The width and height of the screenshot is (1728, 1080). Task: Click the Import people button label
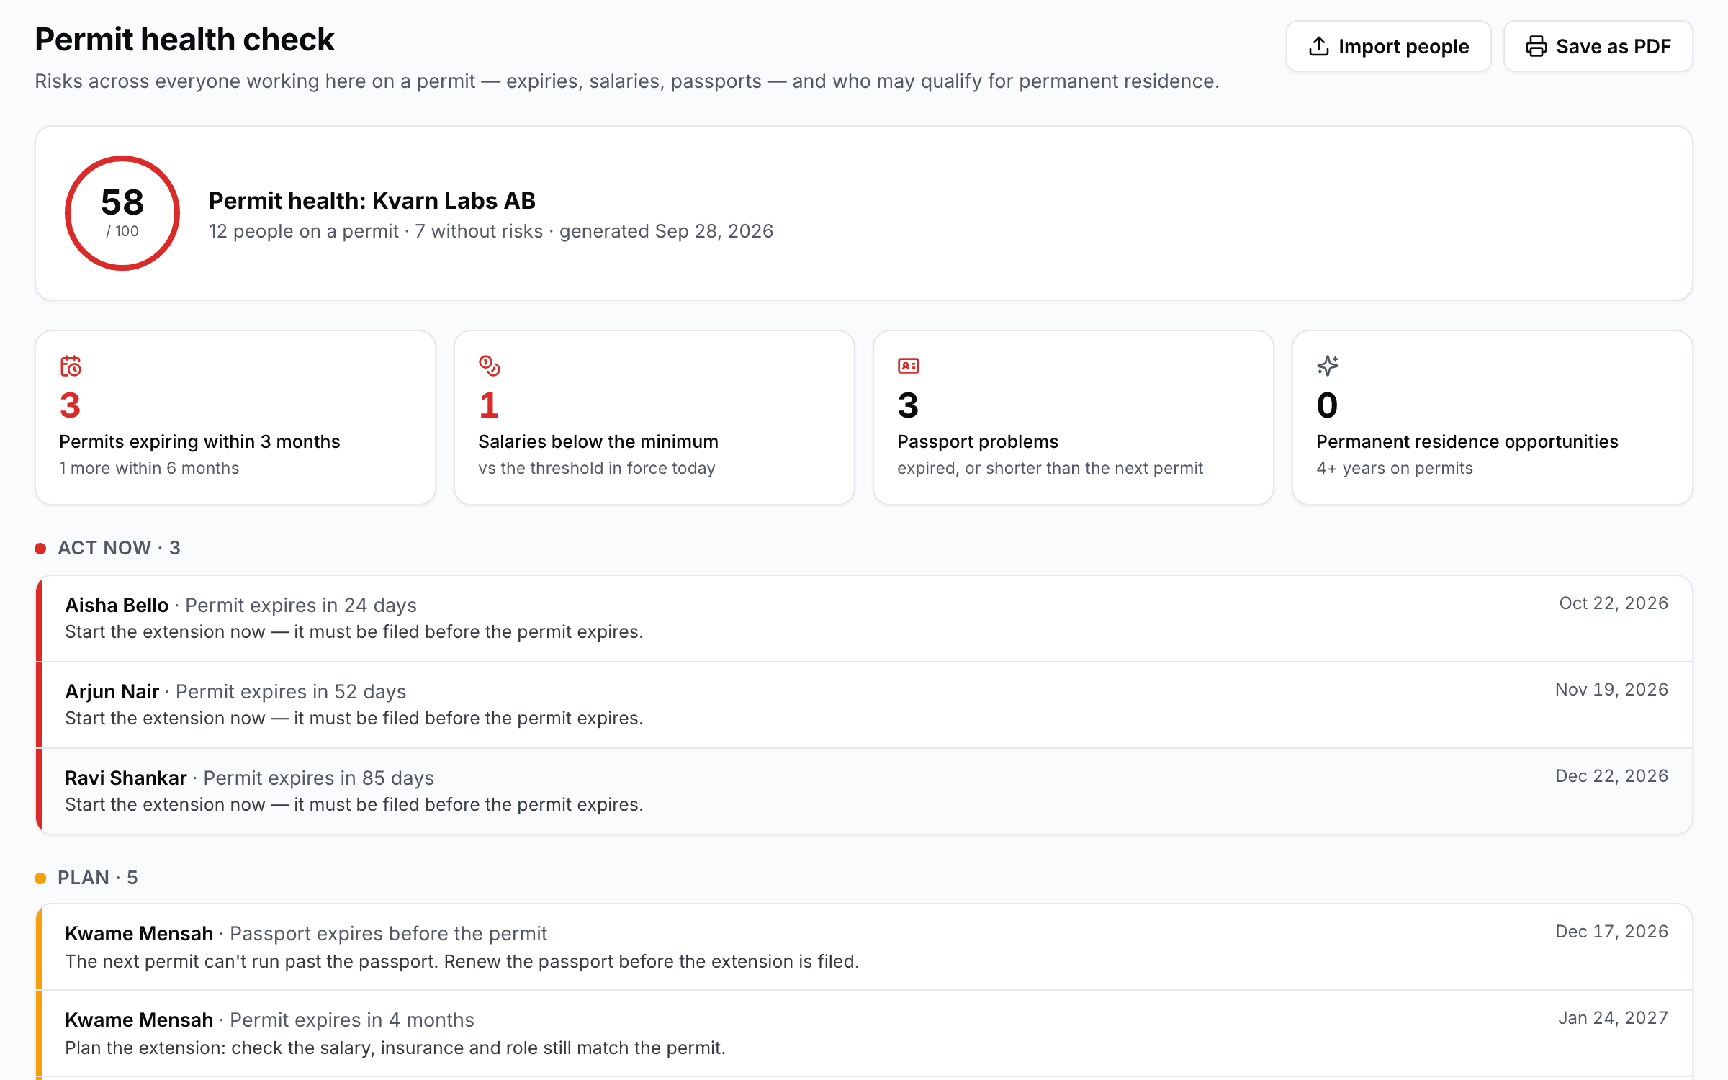[1403, 47]
